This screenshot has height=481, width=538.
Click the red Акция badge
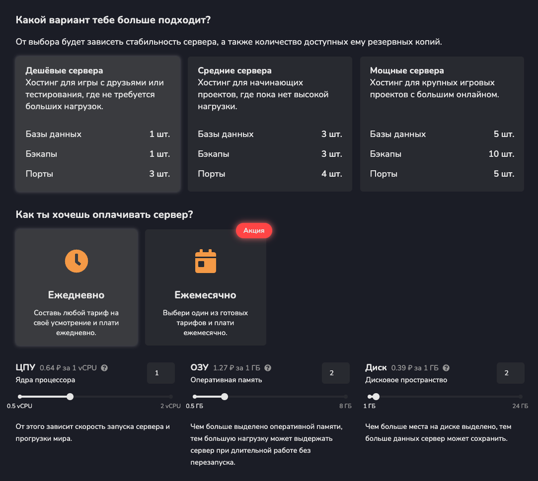(x=254, y=230)
